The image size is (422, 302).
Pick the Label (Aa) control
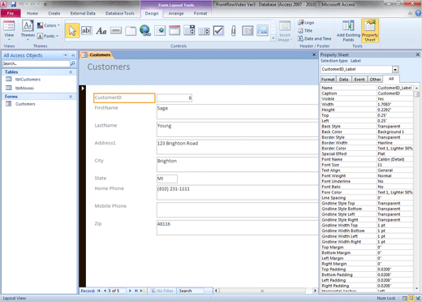(101, 31)
